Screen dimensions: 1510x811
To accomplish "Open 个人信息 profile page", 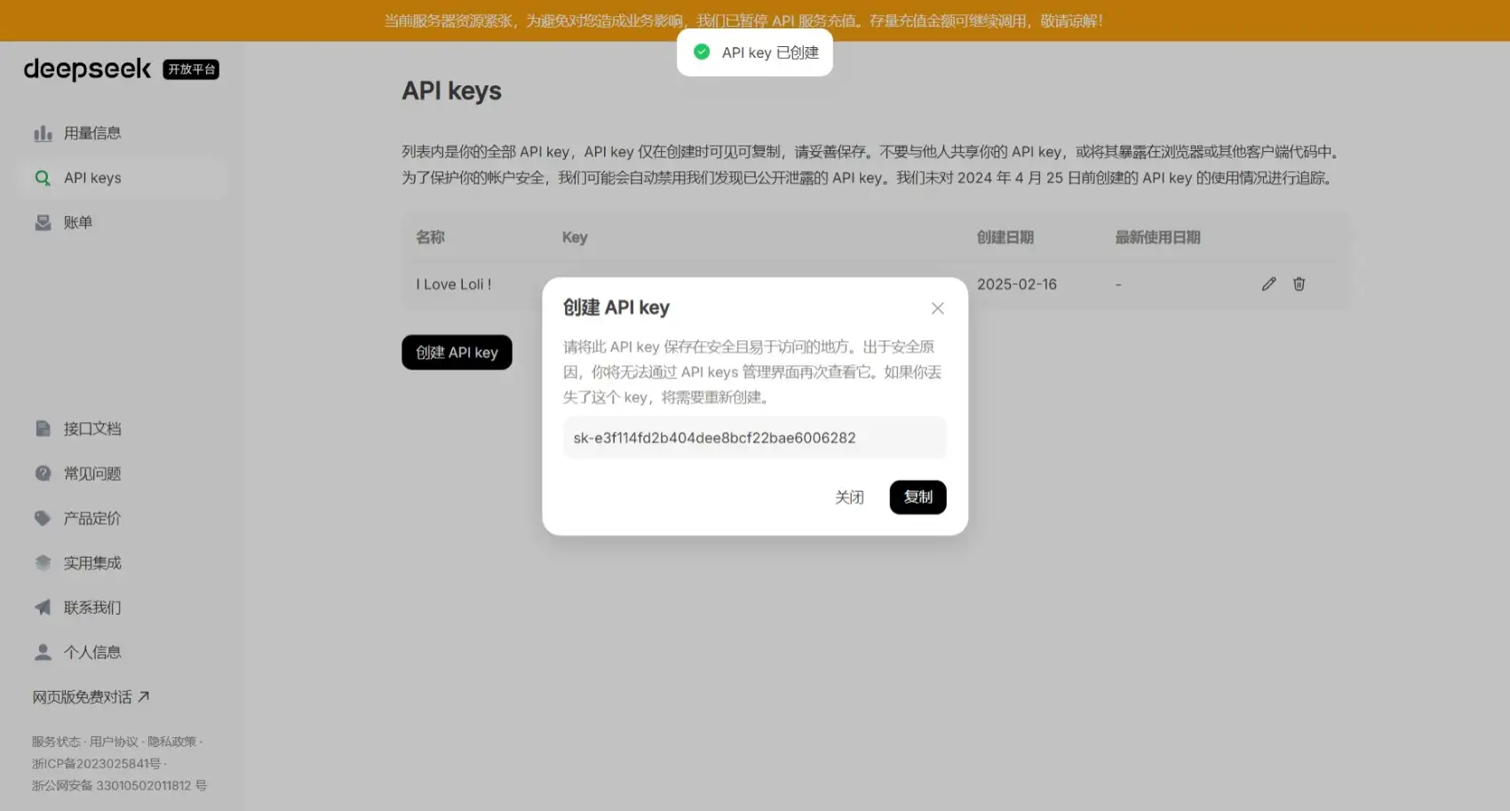I will pos(91,652).
